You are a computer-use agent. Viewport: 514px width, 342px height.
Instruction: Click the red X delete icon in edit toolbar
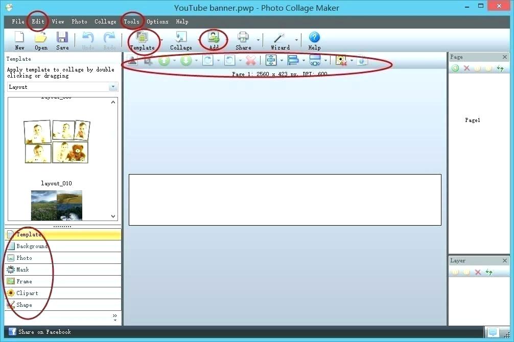pos(251,60)
